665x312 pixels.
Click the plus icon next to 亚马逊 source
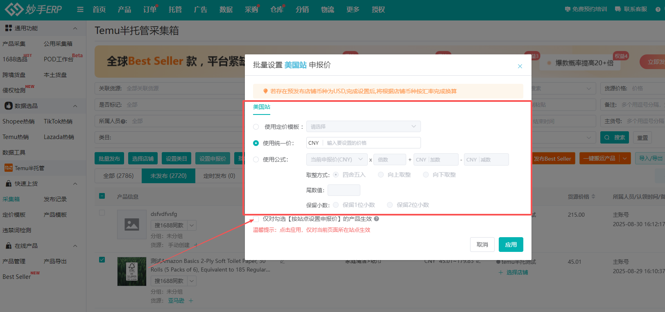191,301
